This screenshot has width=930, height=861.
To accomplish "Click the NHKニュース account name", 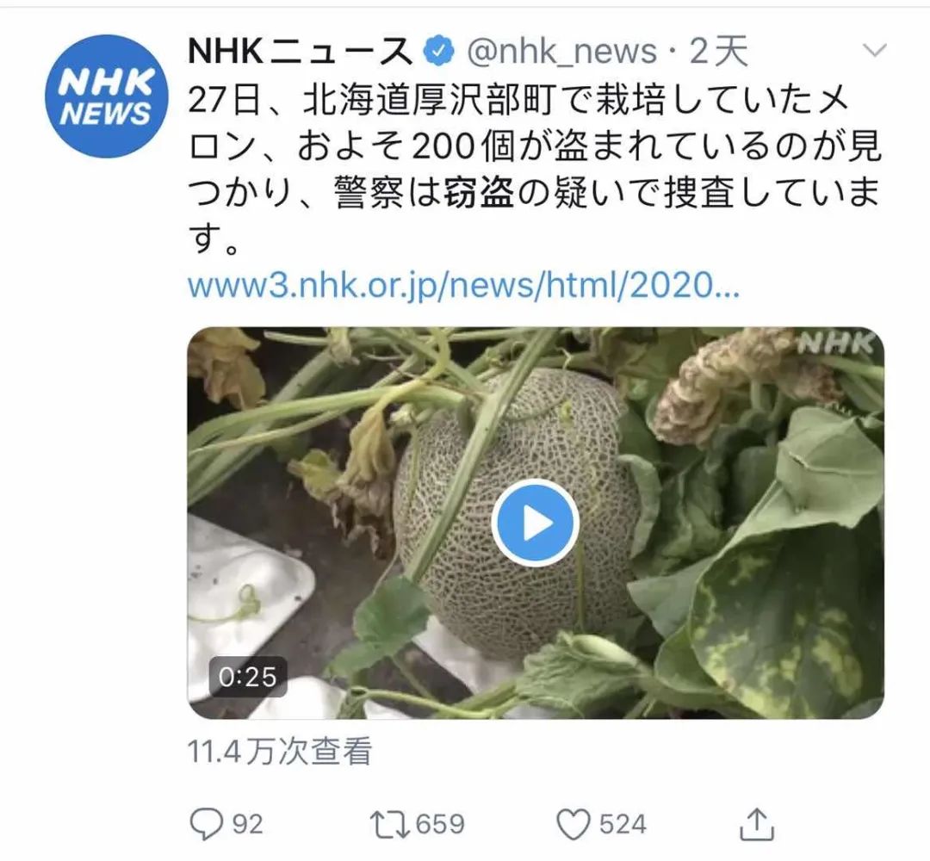I will tap(300, 52).
